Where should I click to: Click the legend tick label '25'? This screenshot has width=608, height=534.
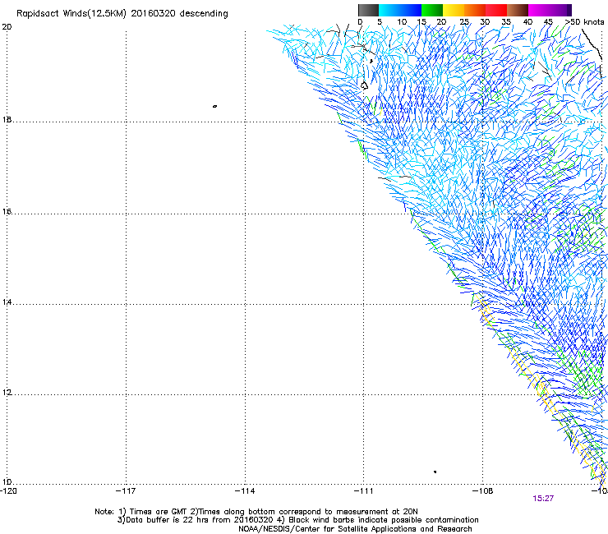(464, 22)
